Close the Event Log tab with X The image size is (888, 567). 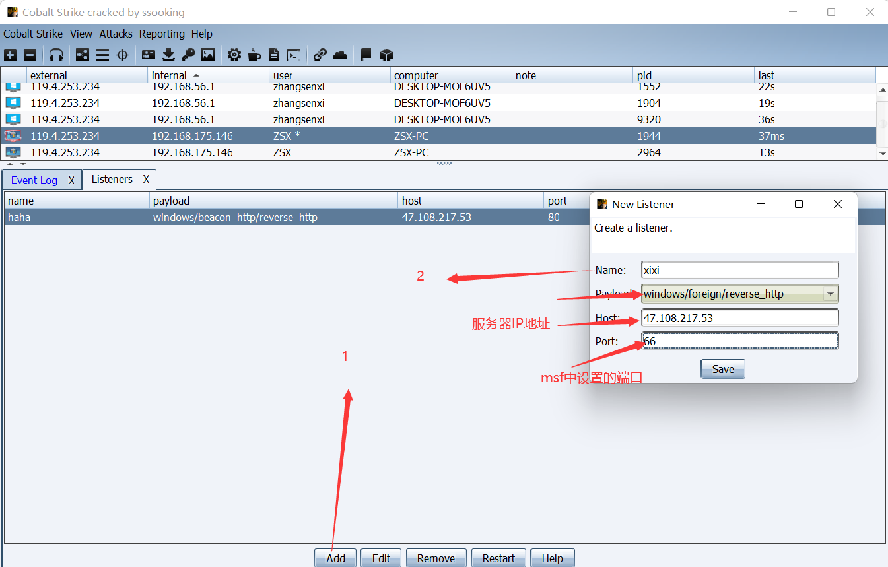[71, 180]
